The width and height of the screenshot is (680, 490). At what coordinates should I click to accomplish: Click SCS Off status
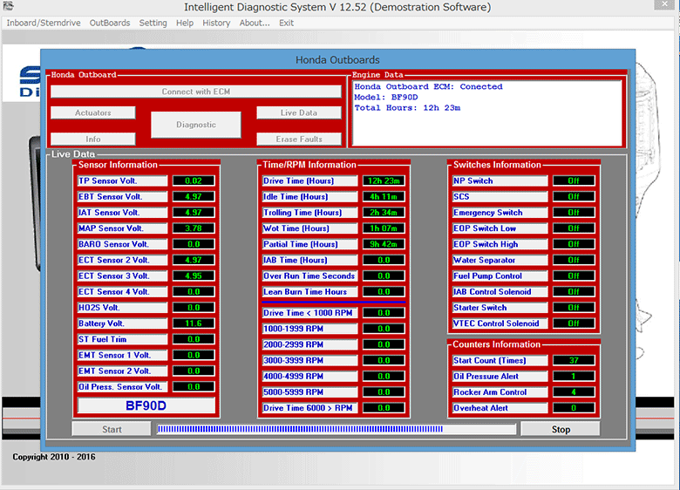574,197
